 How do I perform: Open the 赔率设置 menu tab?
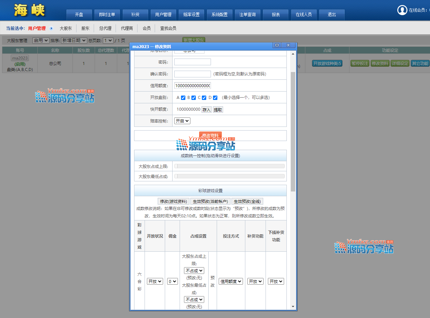pos(191,15)
